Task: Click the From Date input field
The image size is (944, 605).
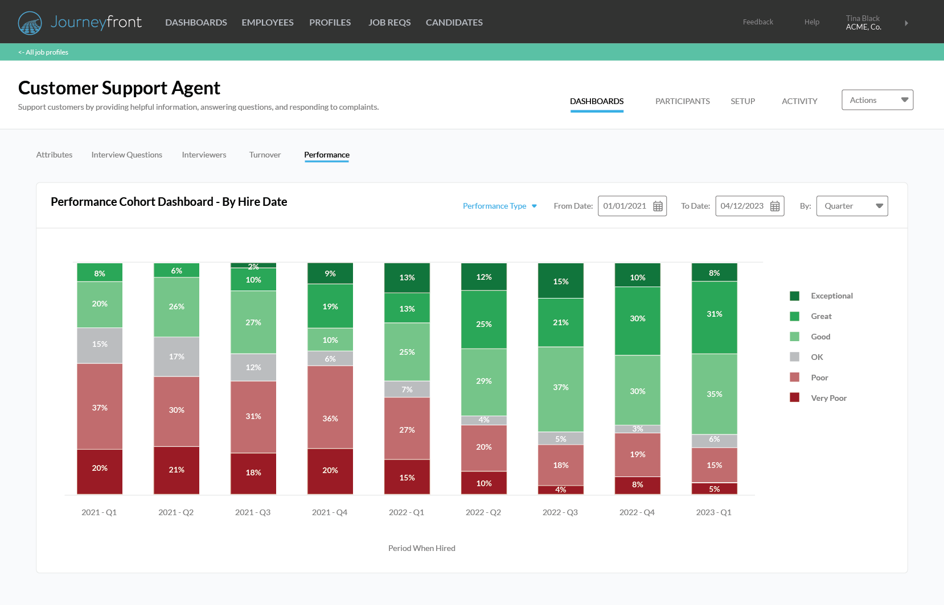Action: click(625, 206)
